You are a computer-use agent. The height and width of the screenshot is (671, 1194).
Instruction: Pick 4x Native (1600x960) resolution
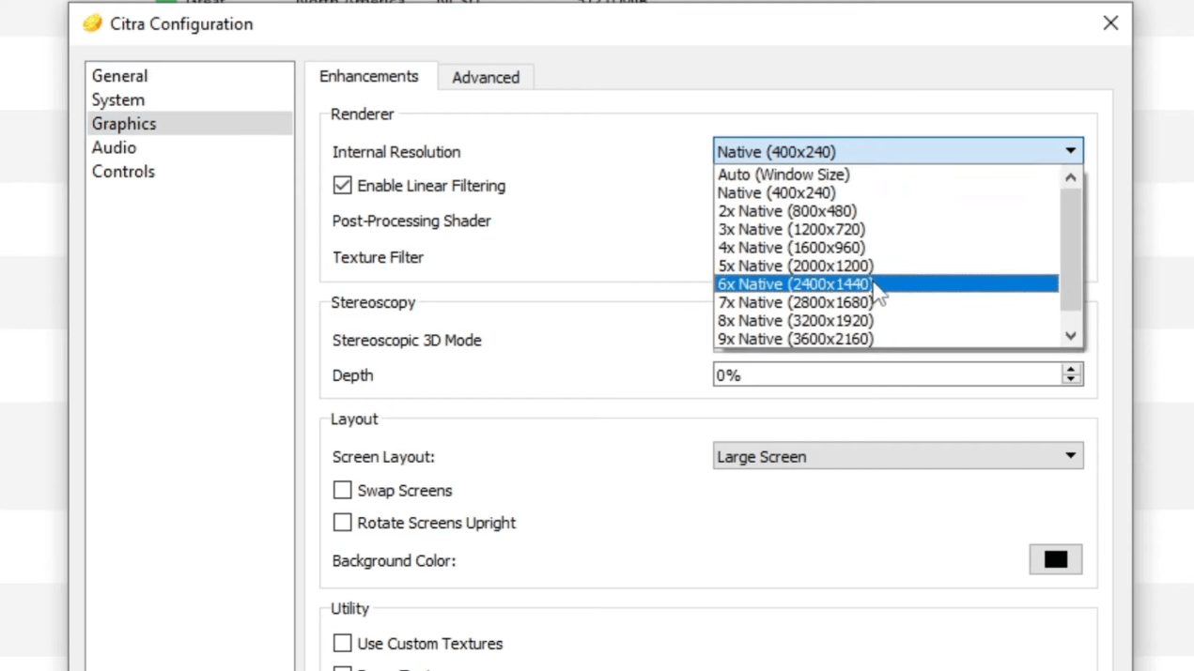pos(886,248)
